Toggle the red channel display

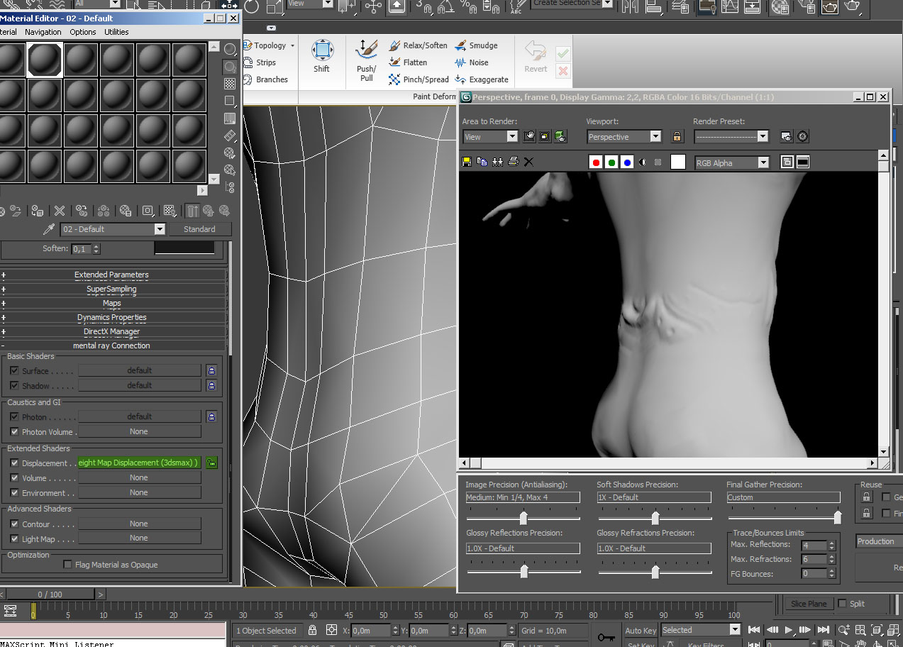pos(596,162)
